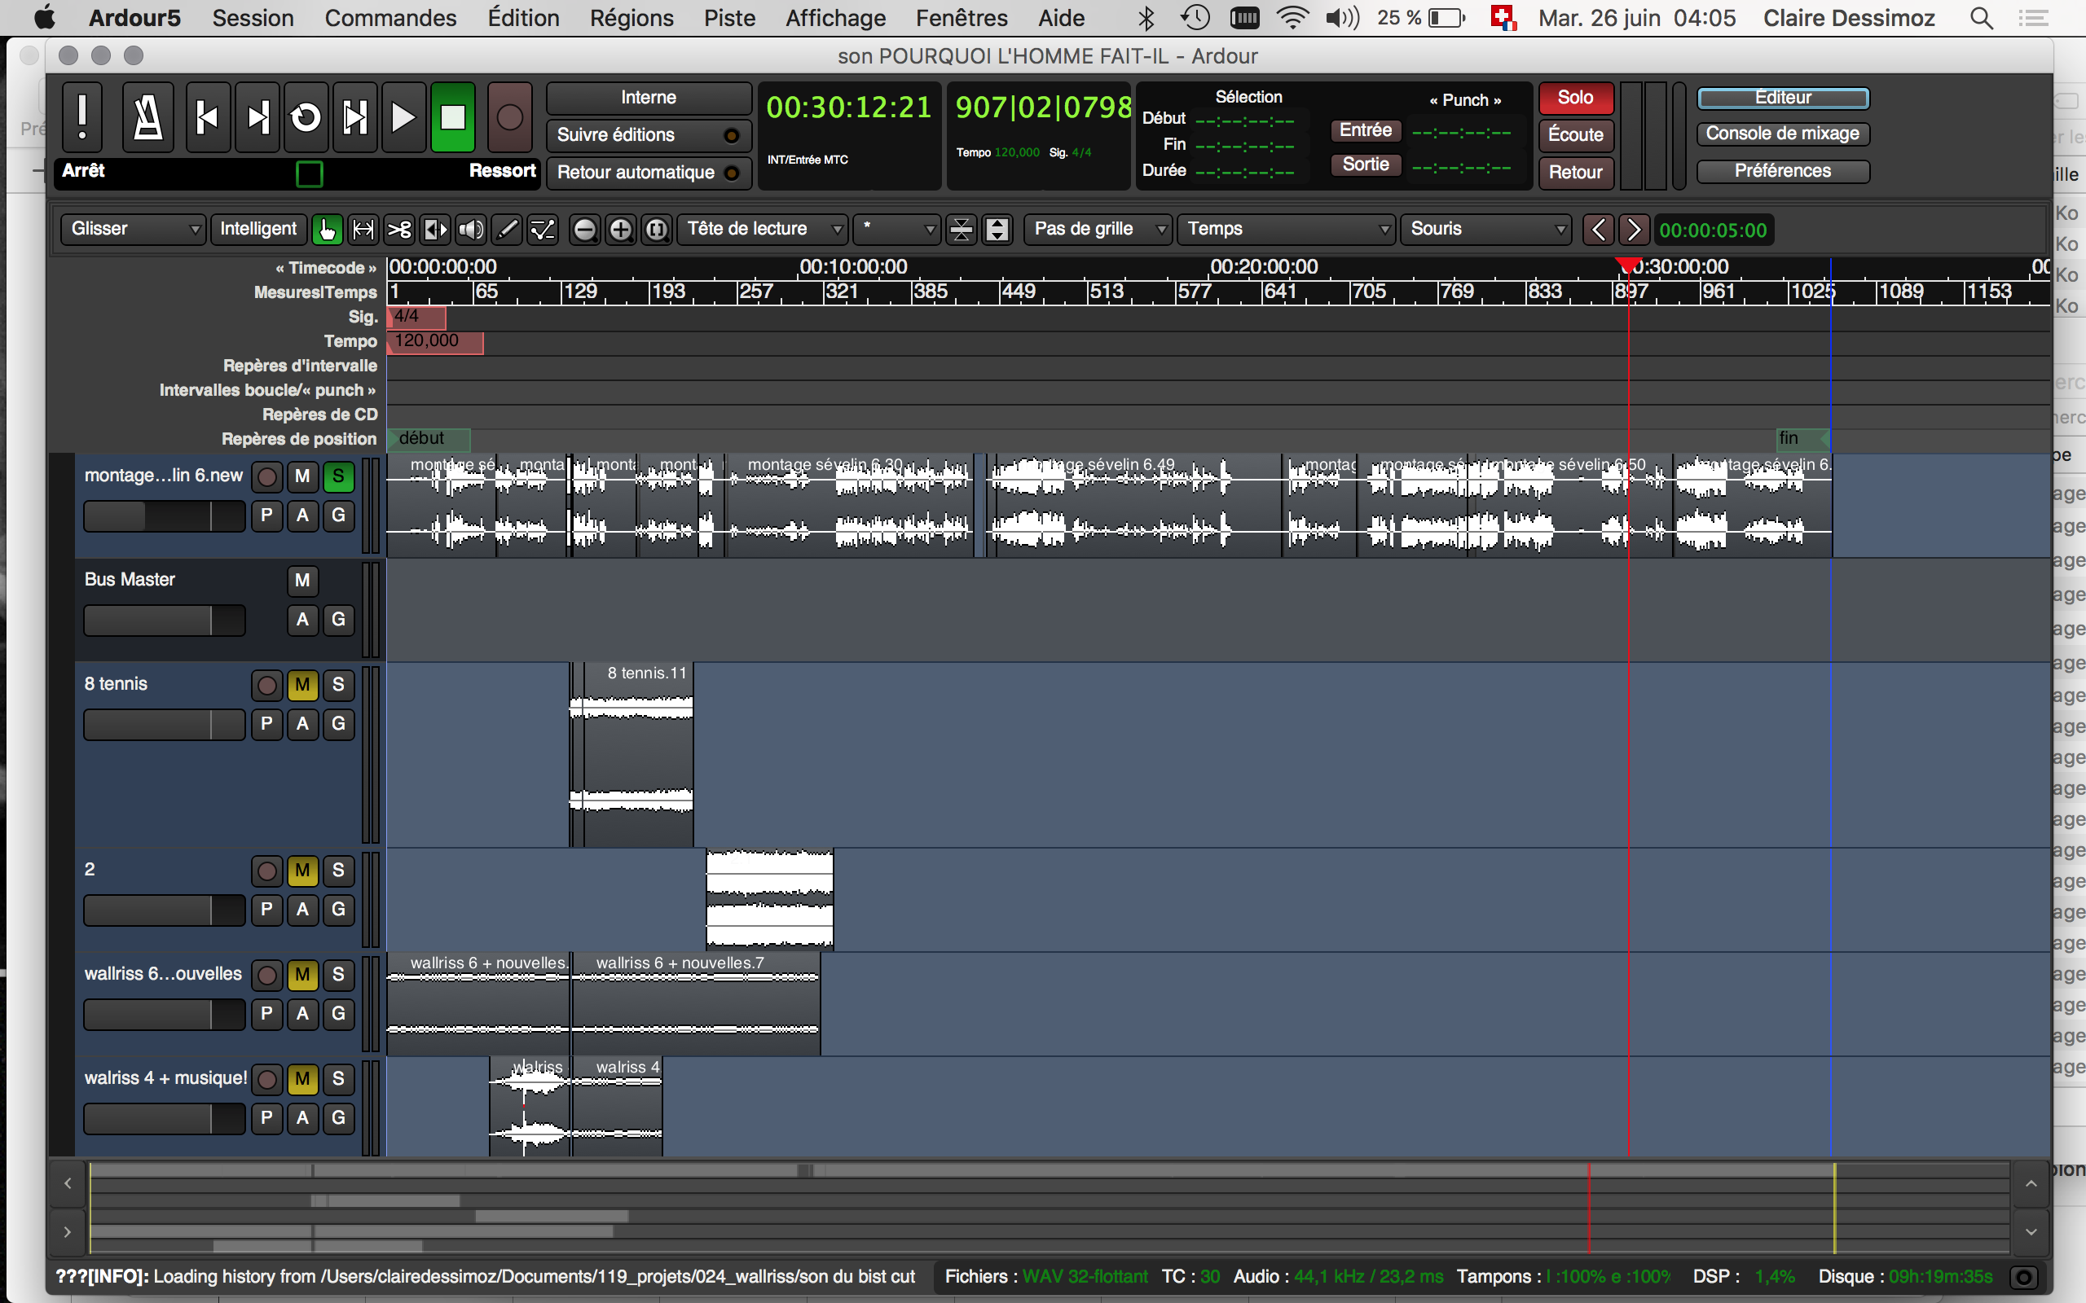Toggle Punch Sortie button
This screenshot has height=1303, width=2086.
[1366, 165]
